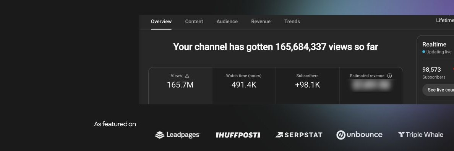Select the Revenue tab
454x151 pixels.
(261, 22)
